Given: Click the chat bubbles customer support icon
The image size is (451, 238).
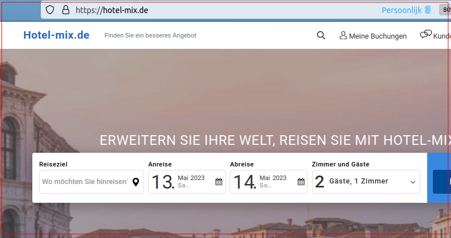Looking at the screenshot, I should 426,35.
